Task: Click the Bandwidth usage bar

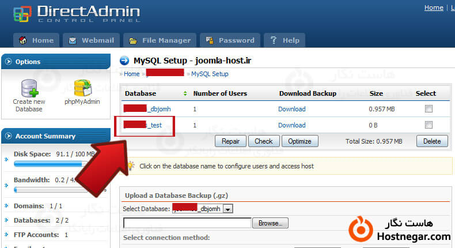Action: pyautogui.click(x=51, y=190)
